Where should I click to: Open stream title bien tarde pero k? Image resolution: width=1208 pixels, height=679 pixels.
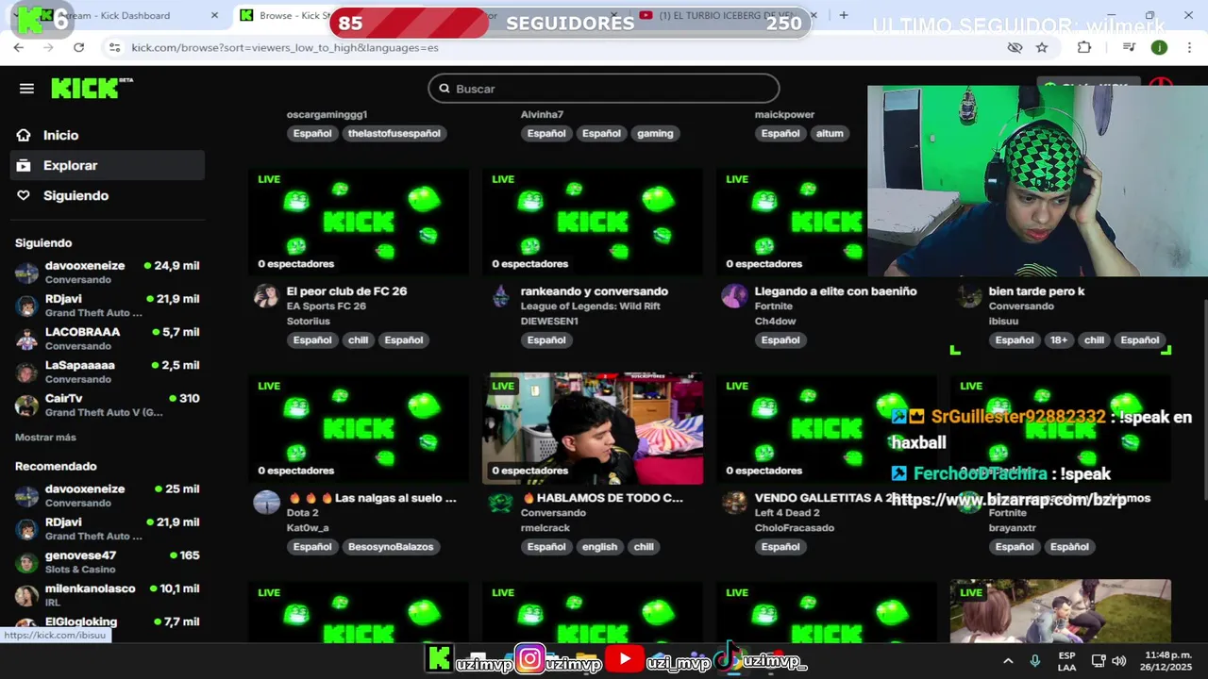[x=1036, y=291]
